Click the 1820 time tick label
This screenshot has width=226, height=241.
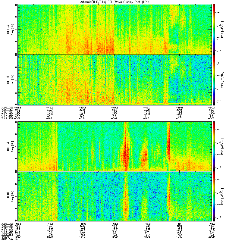pos(50,237)
